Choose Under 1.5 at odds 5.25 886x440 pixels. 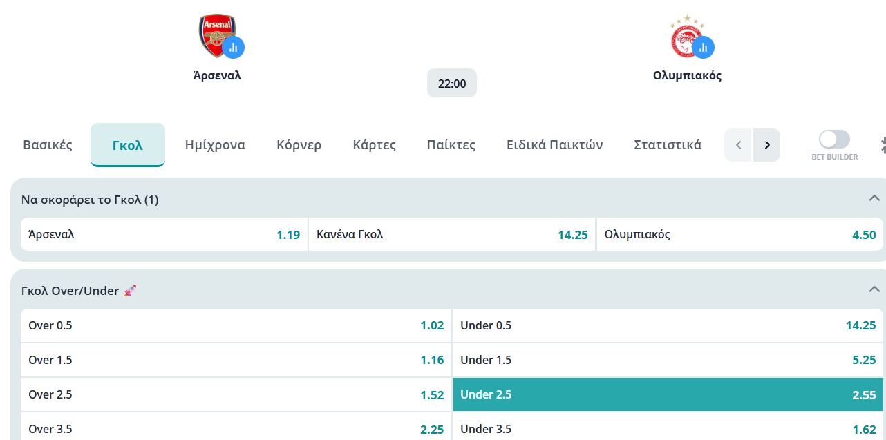pyautogui.click(x=668, y=360)
